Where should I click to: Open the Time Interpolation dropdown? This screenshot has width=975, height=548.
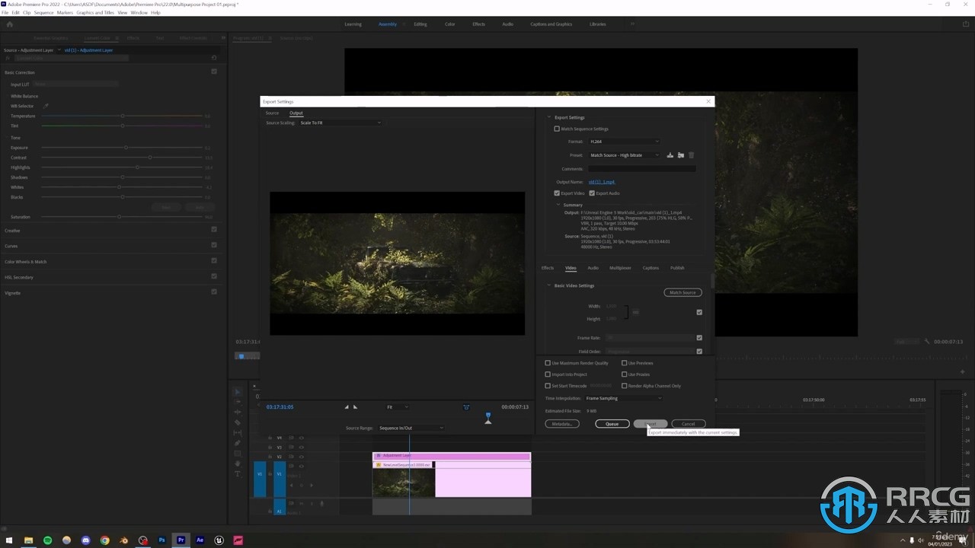(623, 398)
